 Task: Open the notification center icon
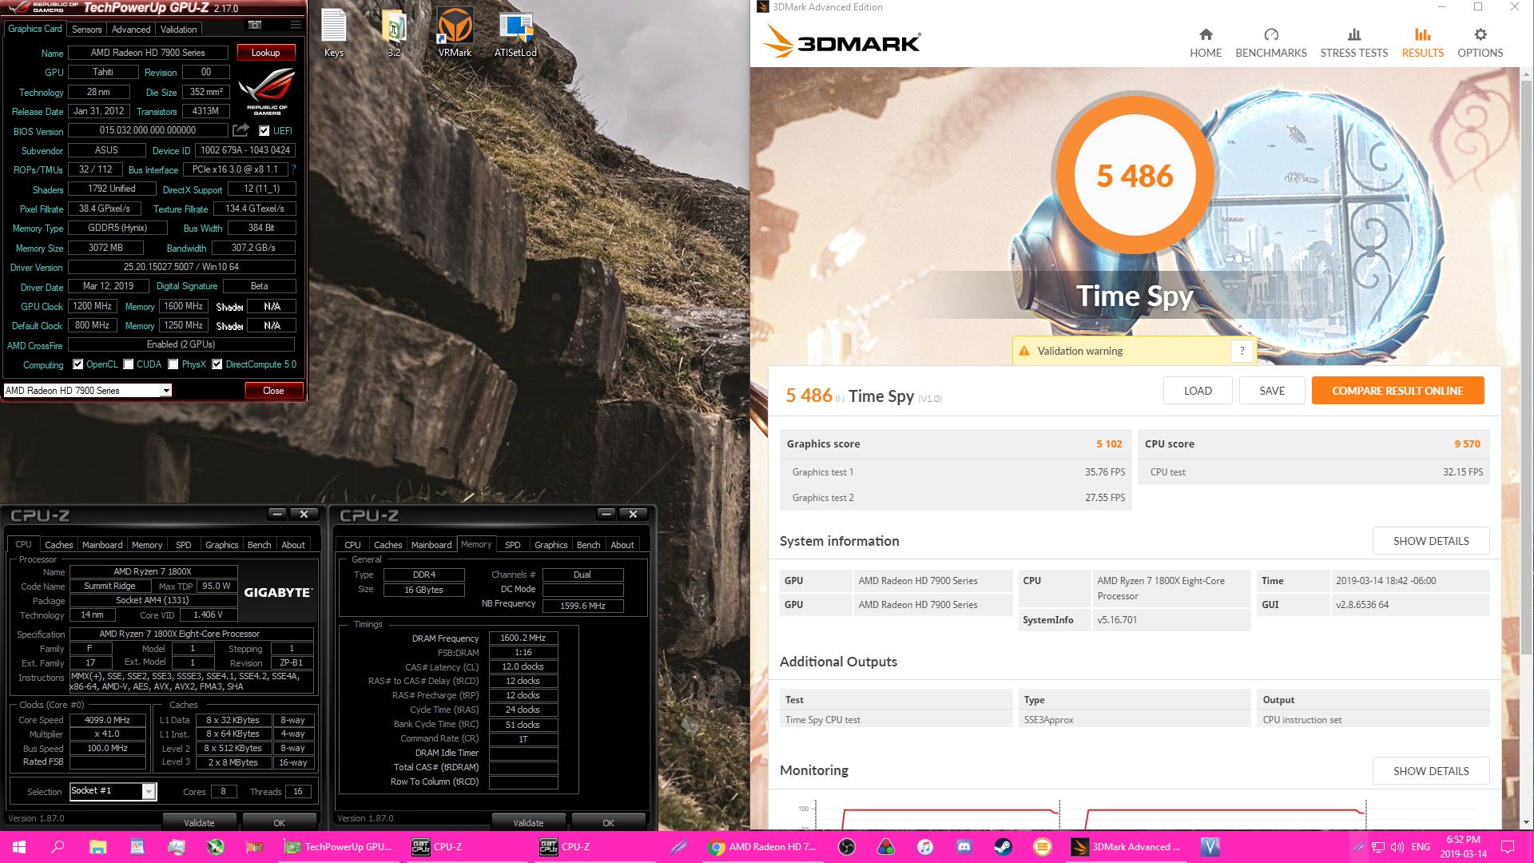coord(1508,847)
